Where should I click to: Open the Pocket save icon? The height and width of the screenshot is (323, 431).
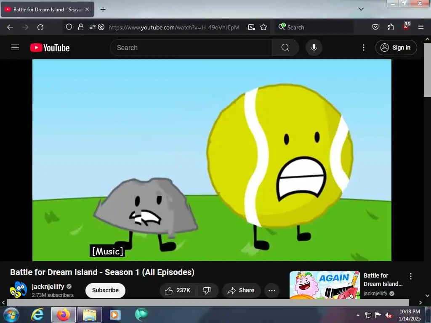tap(375, 27)
